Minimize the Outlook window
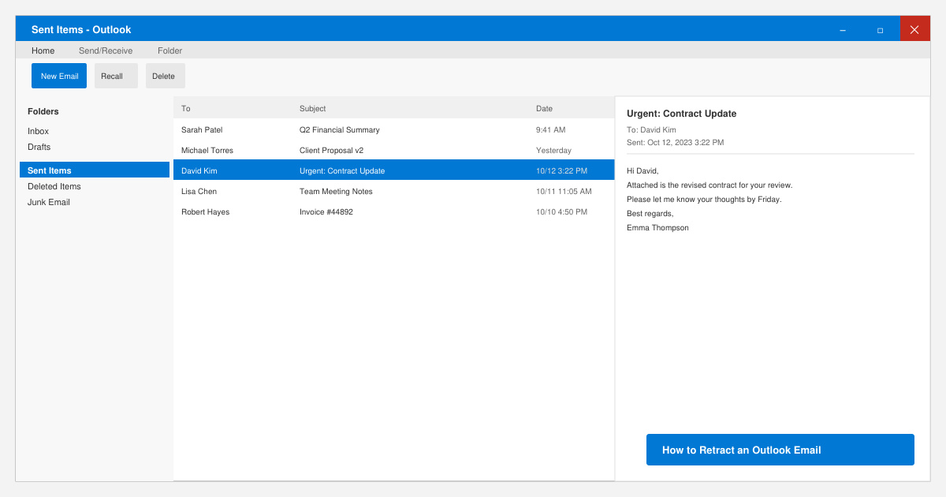946x497 pixels. click(843, 29)
